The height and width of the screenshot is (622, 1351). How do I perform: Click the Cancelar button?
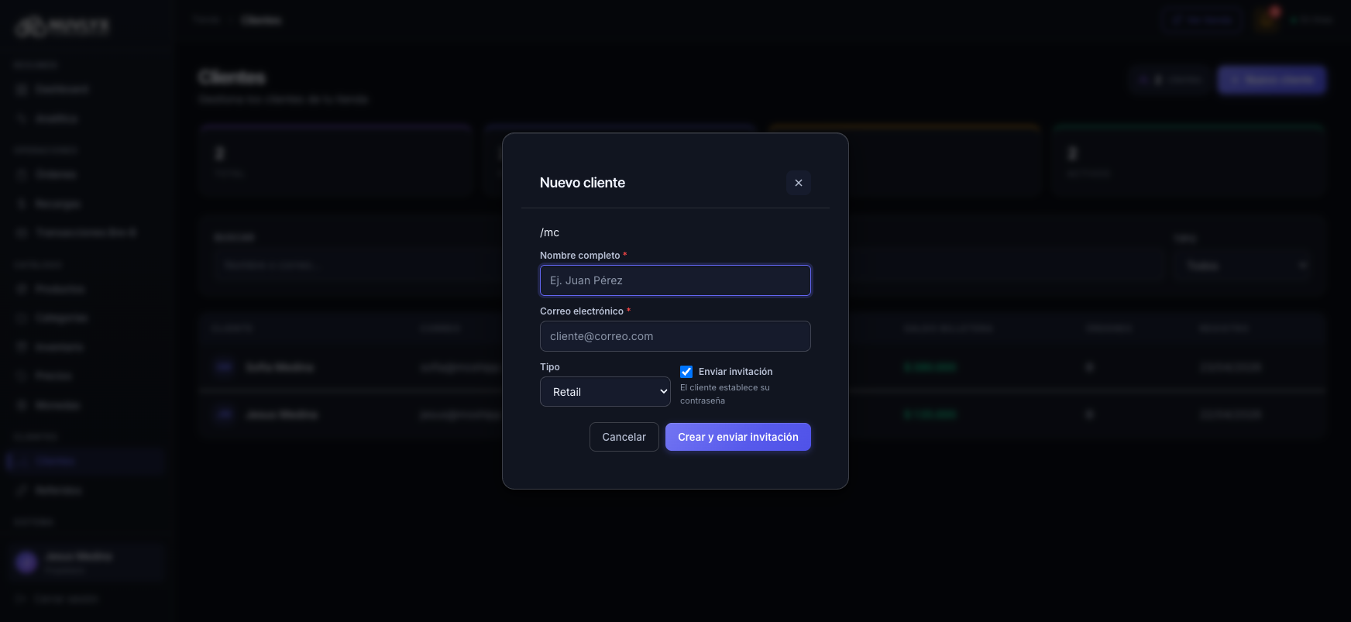click(624, 437)
